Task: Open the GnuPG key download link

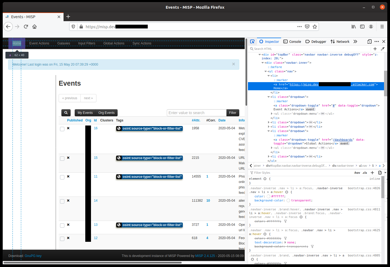Action: click(x=33, y=256)
